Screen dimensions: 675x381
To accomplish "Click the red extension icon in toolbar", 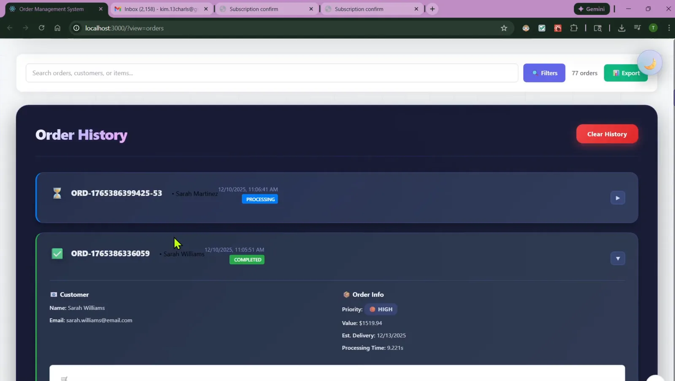I will (558, 28).
